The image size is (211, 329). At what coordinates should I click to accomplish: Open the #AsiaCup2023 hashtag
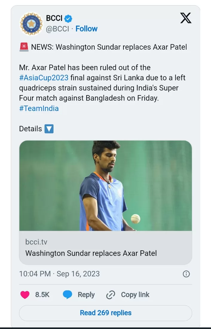click(44, 78)
